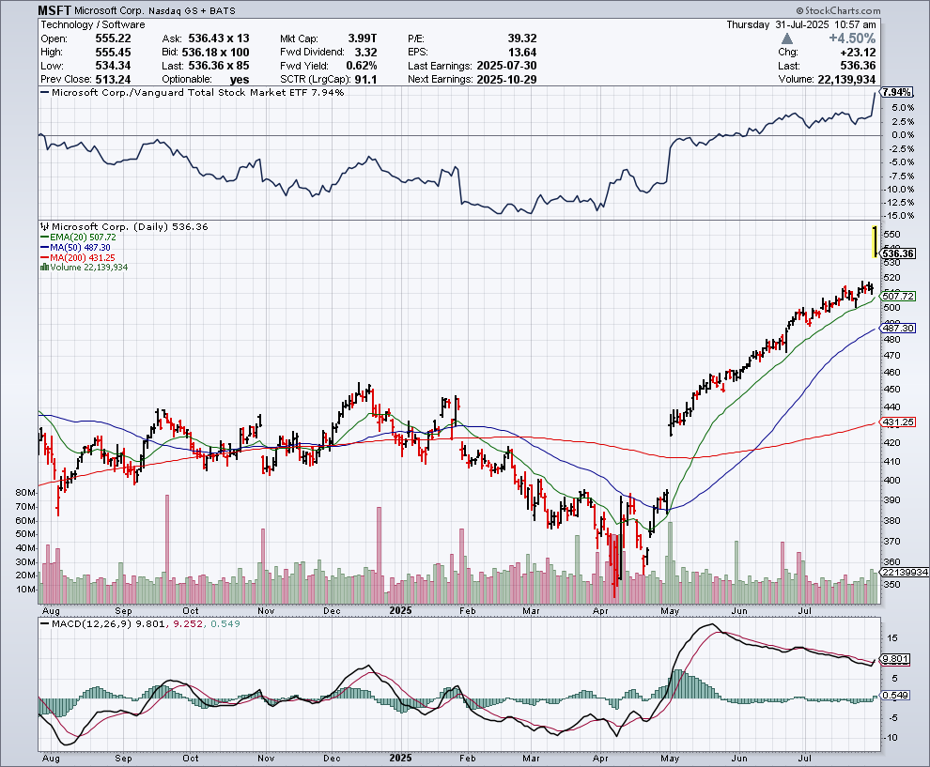The height and width of the screenshot is (767, 930).
Task: Click the EMA(20) 507.72 legend entry
Action: (78, 238)
